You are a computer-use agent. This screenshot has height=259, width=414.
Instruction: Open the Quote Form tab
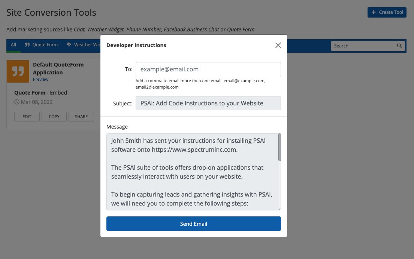click(41, 45)
